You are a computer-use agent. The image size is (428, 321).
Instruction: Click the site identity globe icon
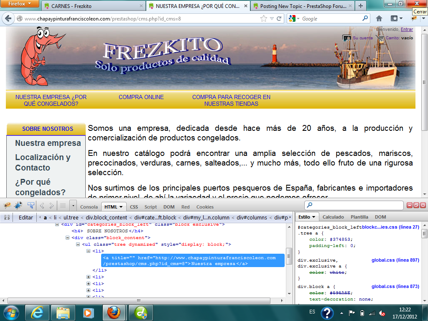click(x=20, y=18)
